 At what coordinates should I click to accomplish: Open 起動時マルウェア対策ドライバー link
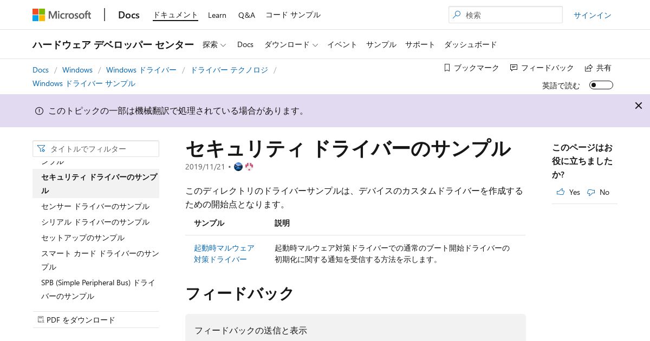(224, 253)
